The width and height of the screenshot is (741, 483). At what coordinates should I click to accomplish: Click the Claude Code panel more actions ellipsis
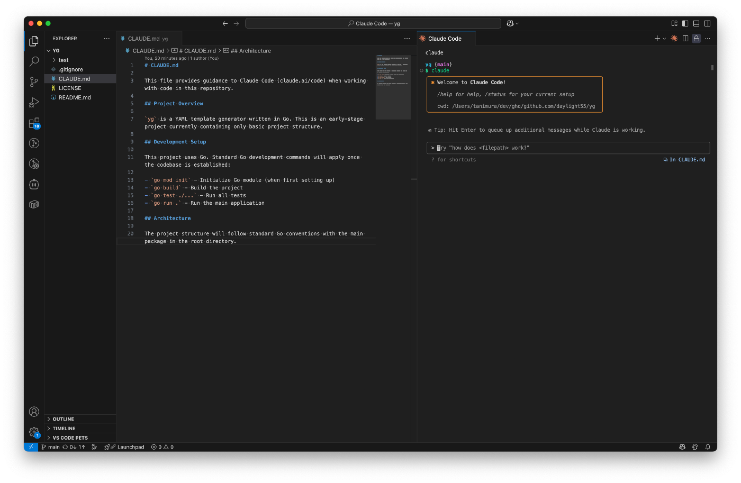[707, 39]
